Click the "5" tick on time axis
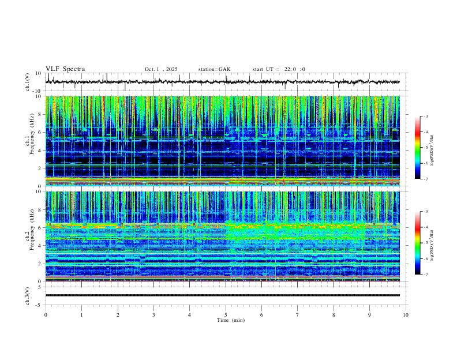Viewport: 457px width, 353px height. click(x=226, y=315)
